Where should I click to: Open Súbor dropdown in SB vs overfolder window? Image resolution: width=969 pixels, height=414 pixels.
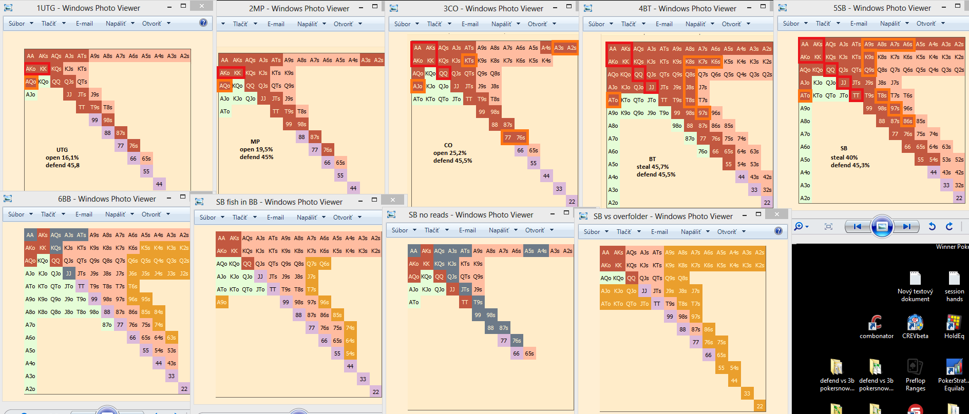tap(596, 231)
